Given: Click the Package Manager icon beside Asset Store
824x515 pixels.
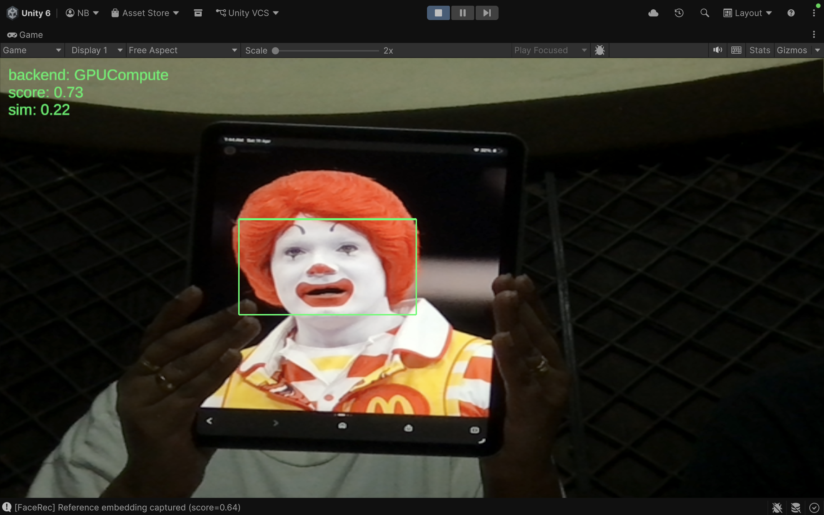Looking at the screenshot, I should point(198,13).
